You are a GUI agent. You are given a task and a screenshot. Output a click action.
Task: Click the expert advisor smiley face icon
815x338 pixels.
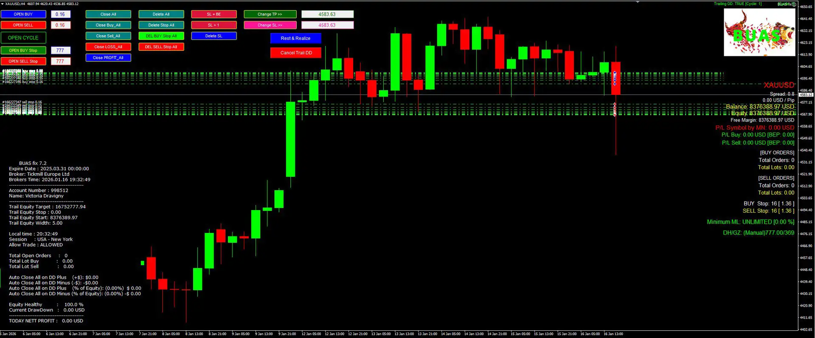tap(794, 4)
